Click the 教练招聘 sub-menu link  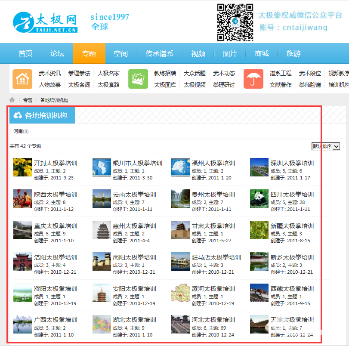(x=165, y=73)
